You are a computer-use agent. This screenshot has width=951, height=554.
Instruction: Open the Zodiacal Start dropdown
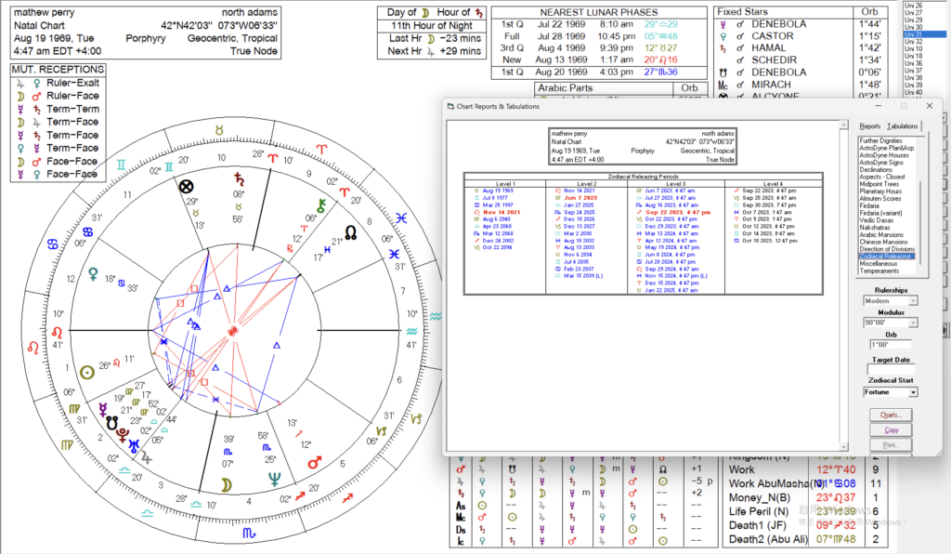(914, 392)
